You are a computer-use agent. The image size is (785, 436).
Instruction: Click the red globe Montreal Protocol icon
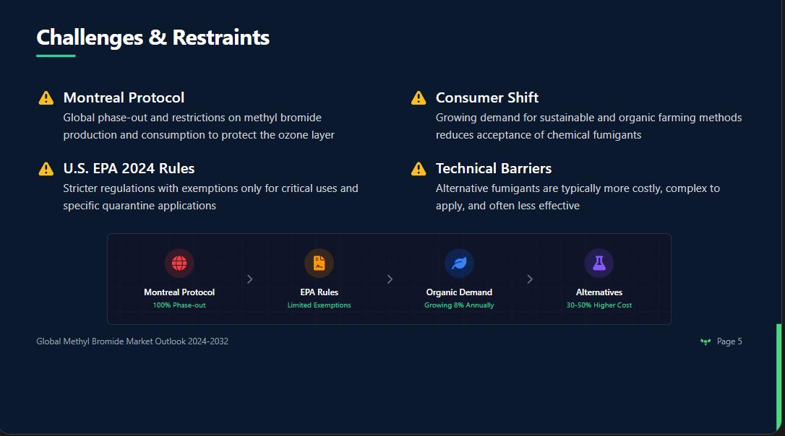coord(179,263)
